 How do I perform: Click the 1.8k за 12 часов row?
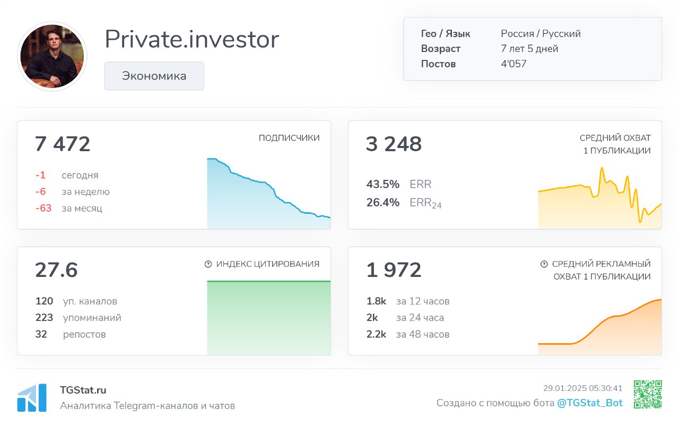(x=408, y=301)
